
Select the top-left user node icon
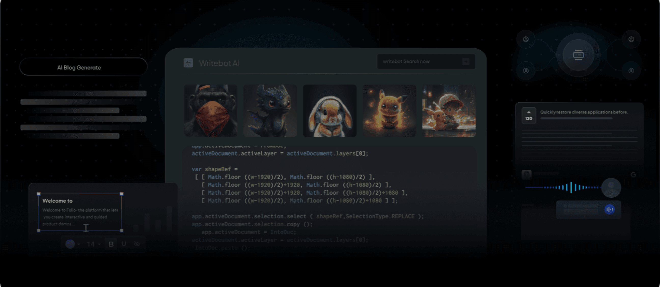[526, 39]
